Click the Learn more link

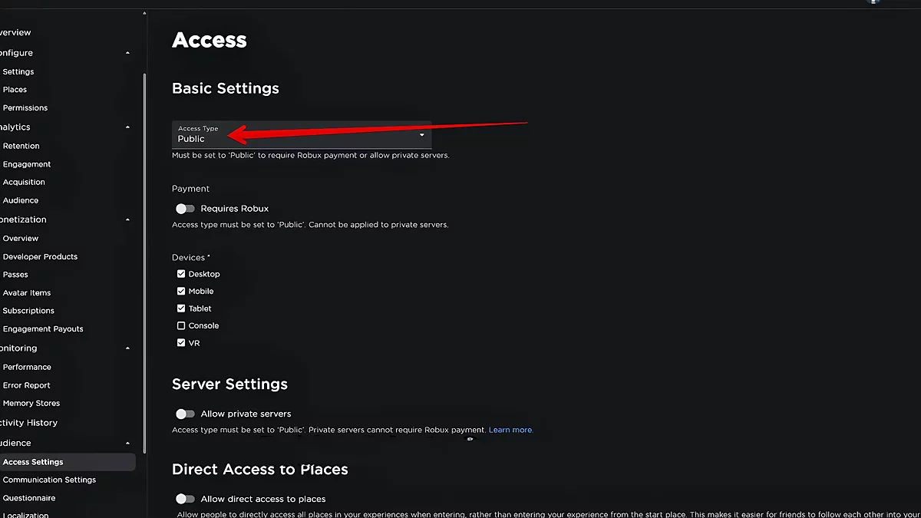click(510, 430)
